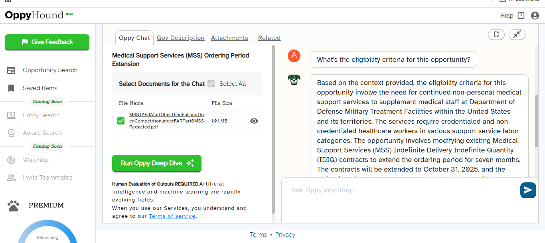This screenshot has height=243, width=545.
Task: Open Opportunity Search from sidebar
Action: 50,70
